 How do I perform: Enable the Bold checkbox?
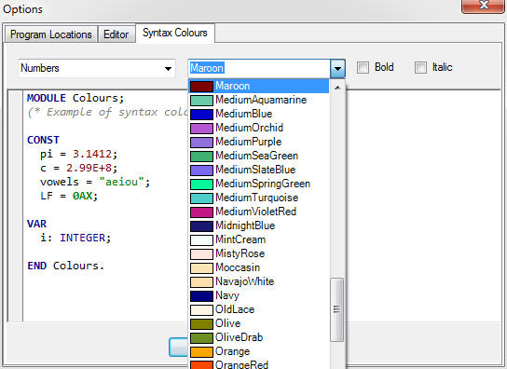tap(363, 68)
